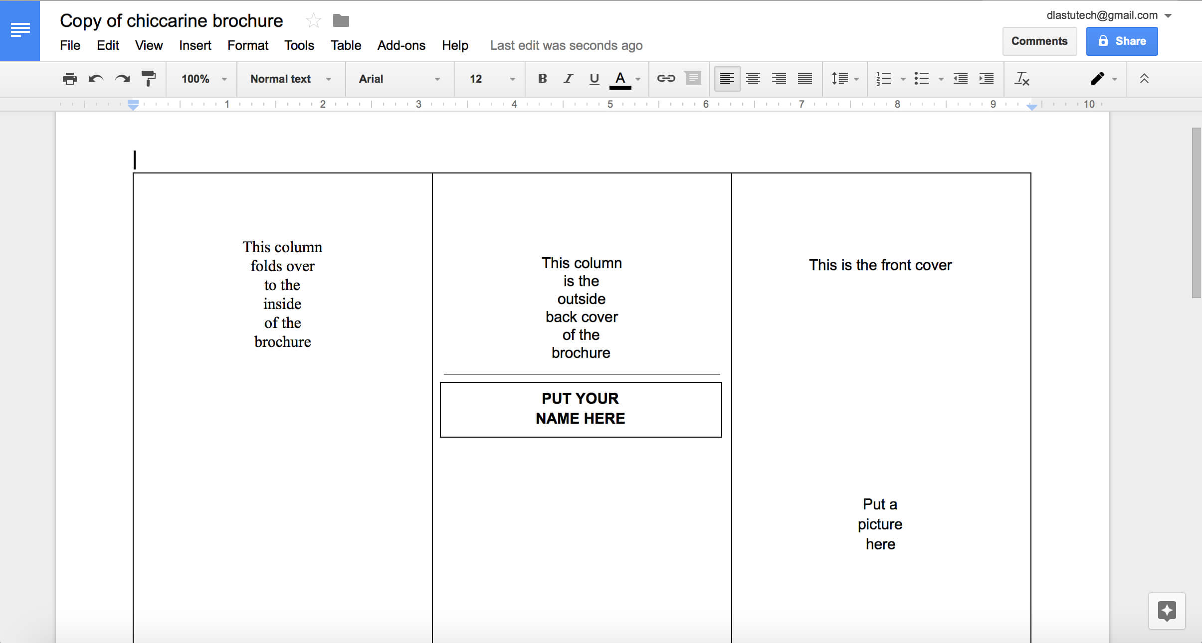Open the Format menu

(248, 44)
